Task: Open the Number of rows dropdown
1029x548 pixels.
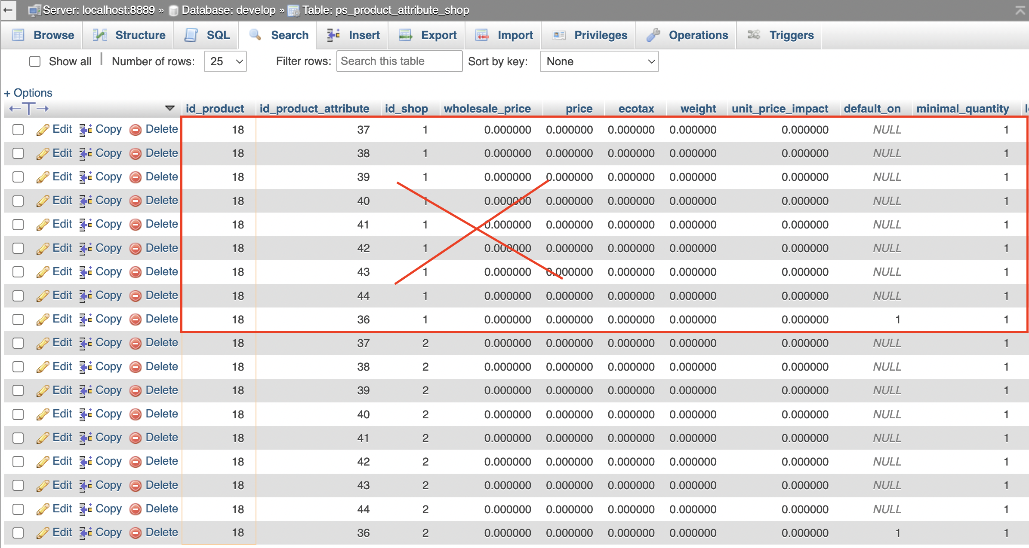Action: click(x=225, y=61)
